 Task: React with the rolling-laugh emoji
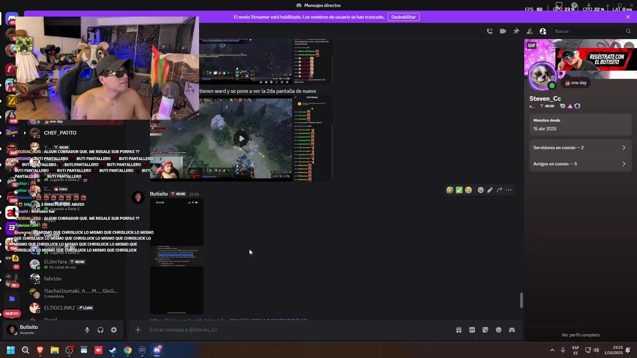click(450, 190)
